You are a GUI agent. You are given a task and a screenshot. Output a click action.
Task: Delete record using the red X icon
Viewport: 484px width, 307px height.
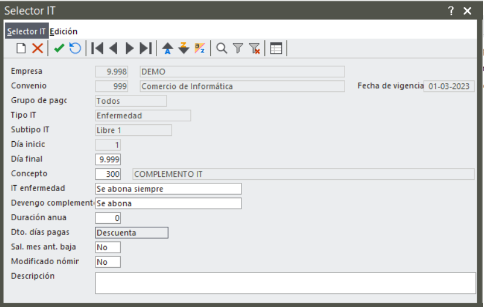[38, 49]
